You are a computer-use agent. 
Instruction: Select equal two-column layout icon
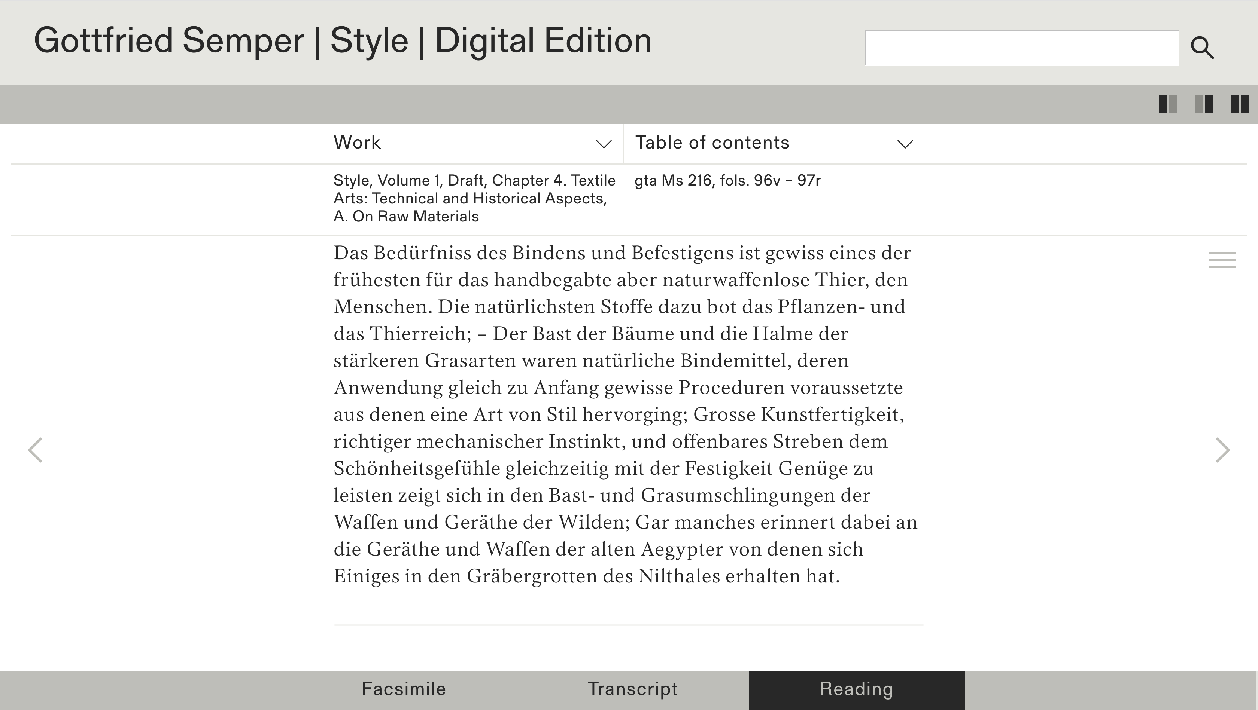pyautogui.click(x=1239, y=104)
